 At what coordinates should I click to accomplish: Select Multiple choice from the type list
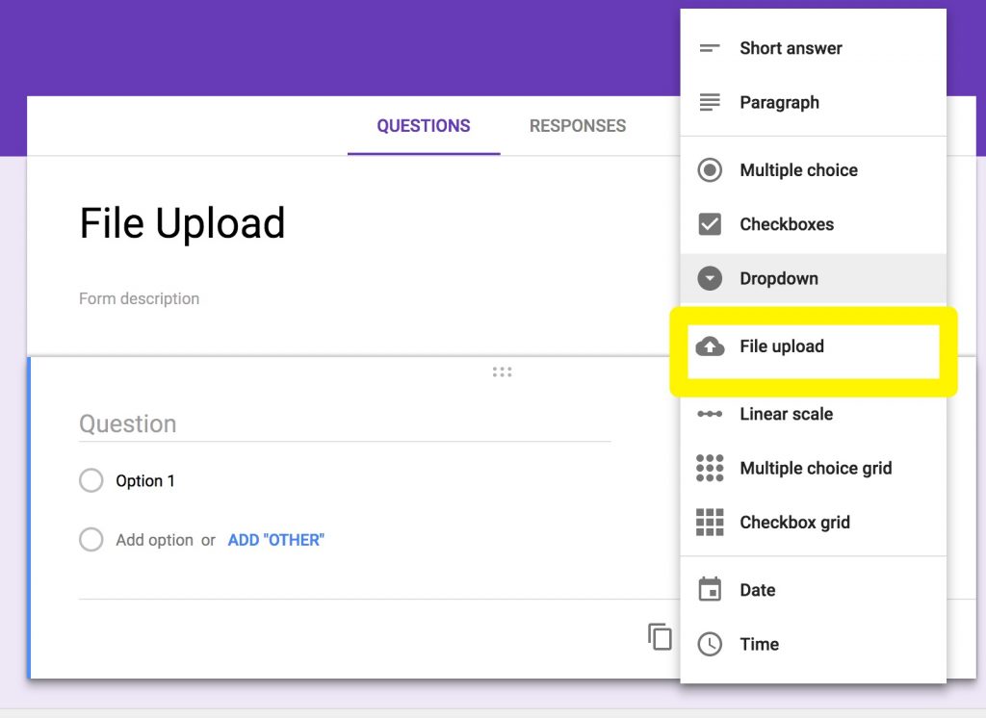(813, 169)
